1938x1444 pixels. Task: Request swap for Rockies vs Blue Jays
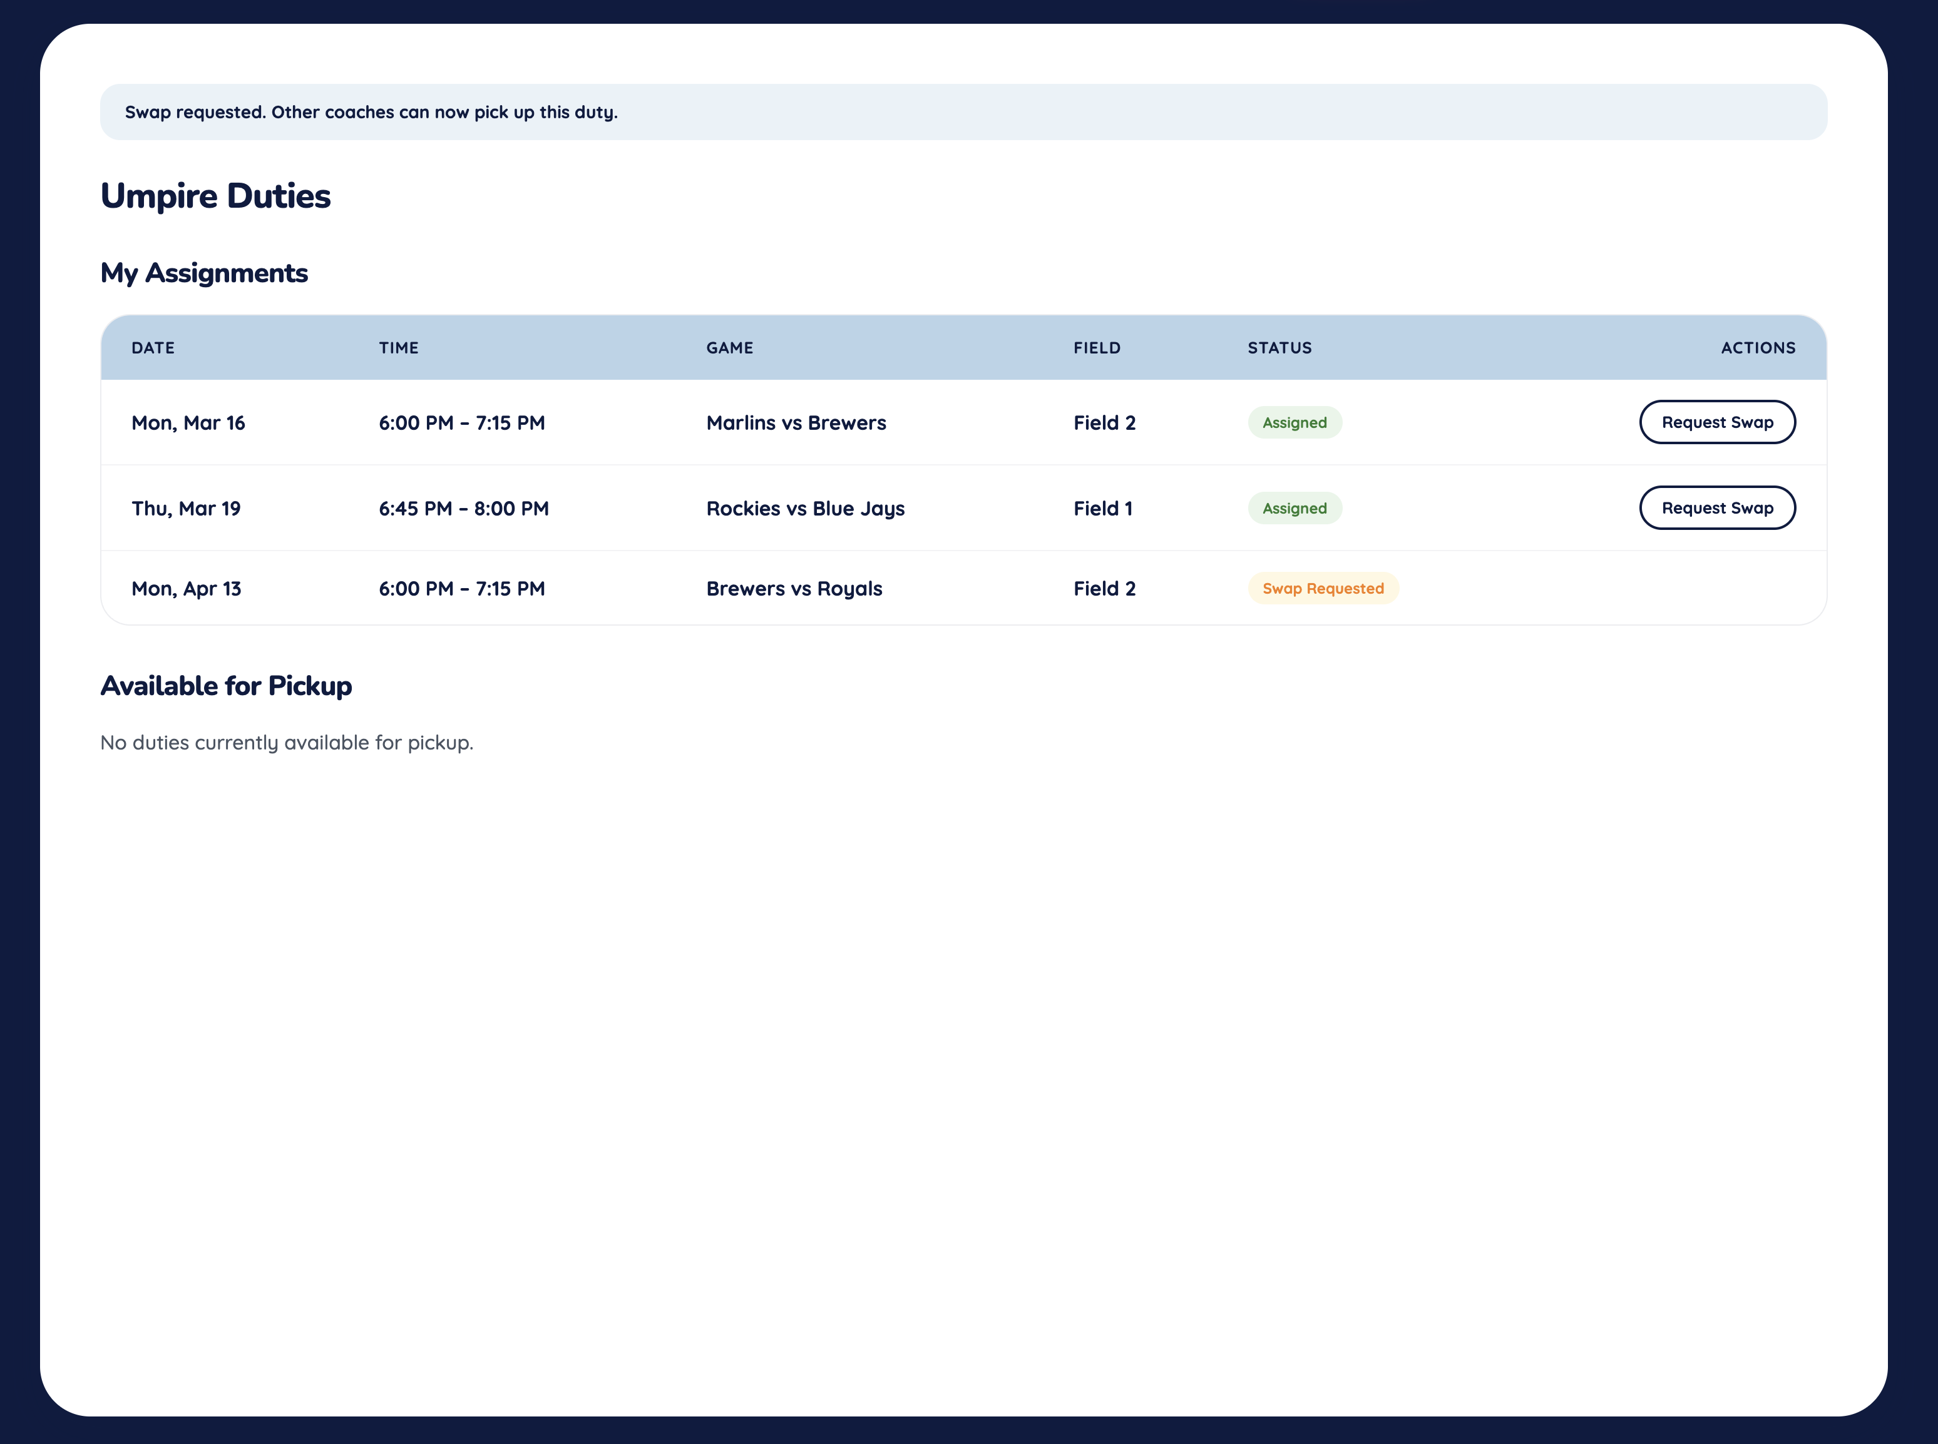[x=1717, y=508]
